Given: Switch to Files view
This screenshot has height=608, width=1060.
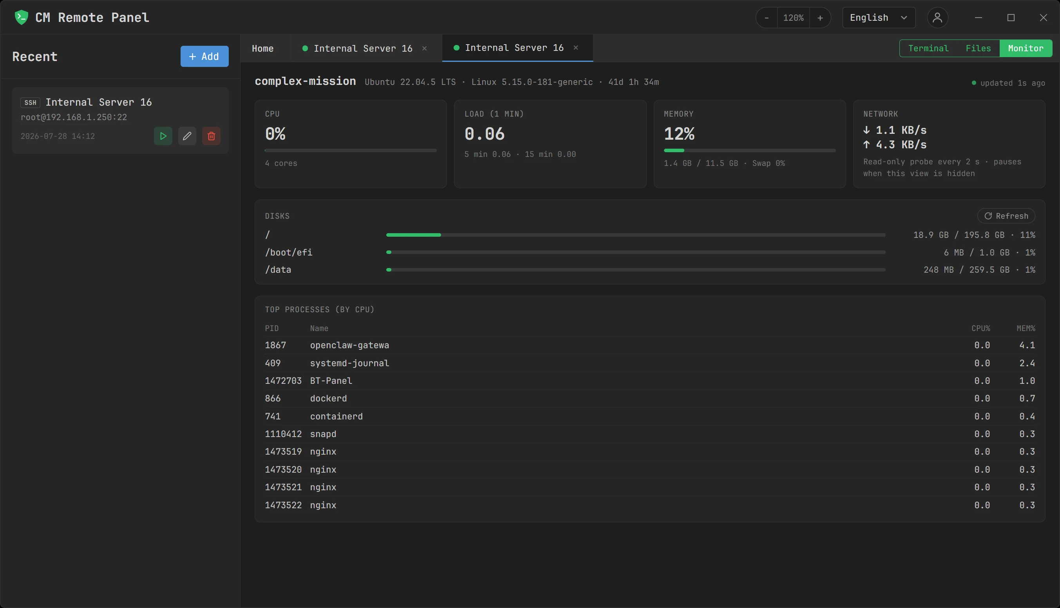Looking at the screenshot, I should click(978, 49).
